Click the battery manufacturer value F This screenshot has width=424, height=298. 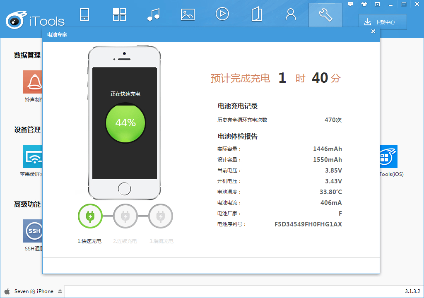pos(340,214)
